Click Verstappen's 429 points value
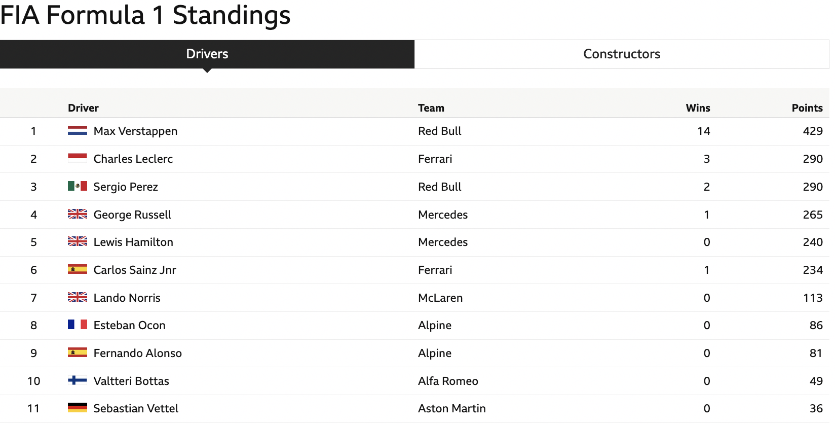The width and height of the screenshot is (835, 424). coord(812,131)
